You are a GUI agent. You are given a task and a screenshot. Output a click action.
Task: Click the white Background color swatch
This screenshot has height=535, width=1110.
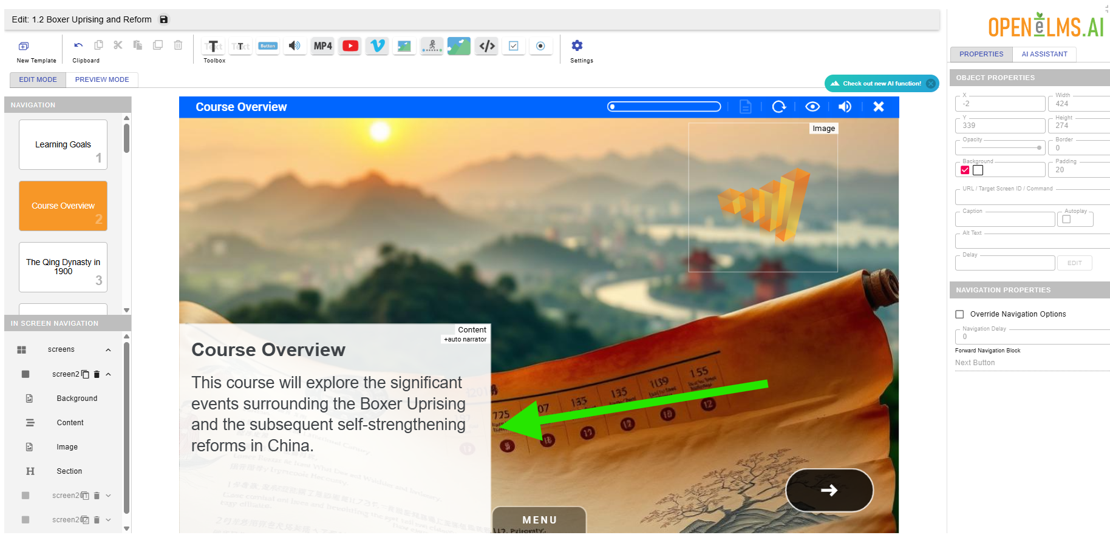(x=978, y=170)
